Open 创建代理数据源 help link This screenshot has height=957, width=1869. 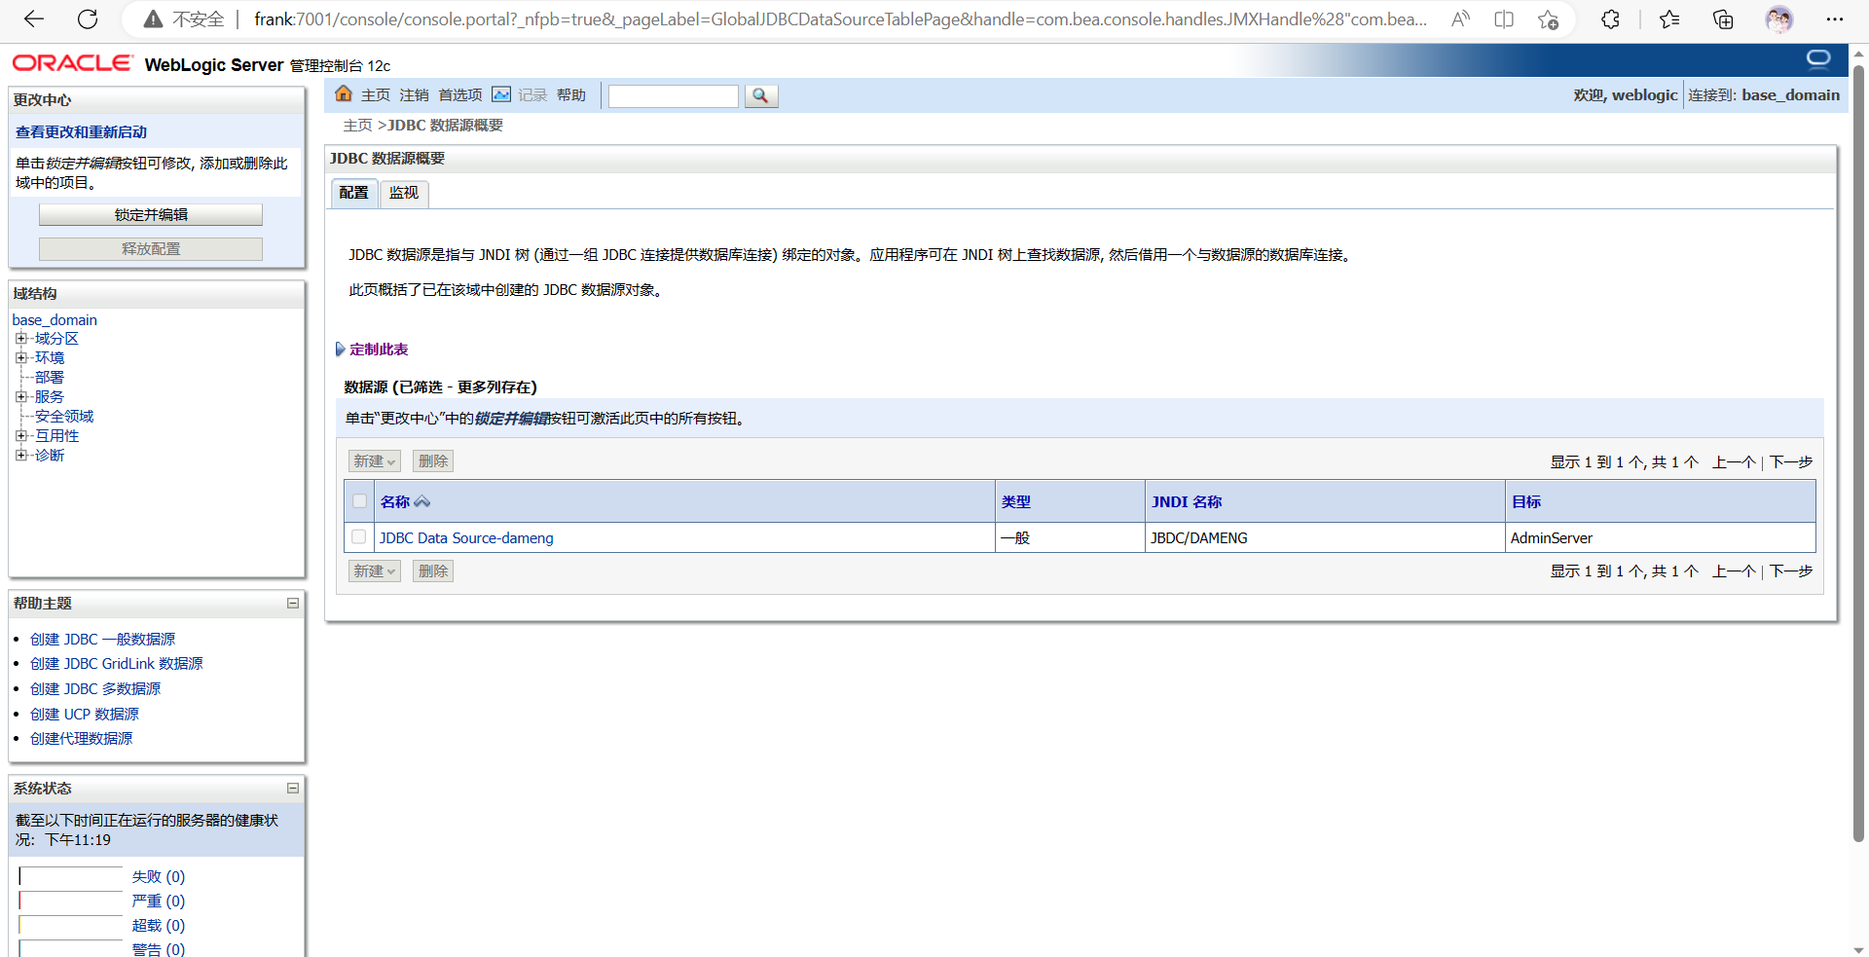[x=81, y=739]
